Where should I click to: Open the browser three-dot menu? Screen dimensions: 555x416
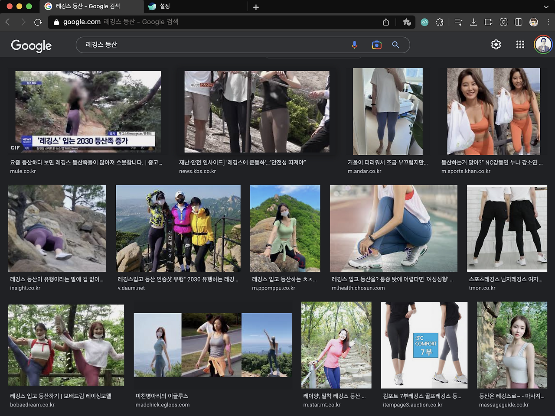(x=548, y=22)
